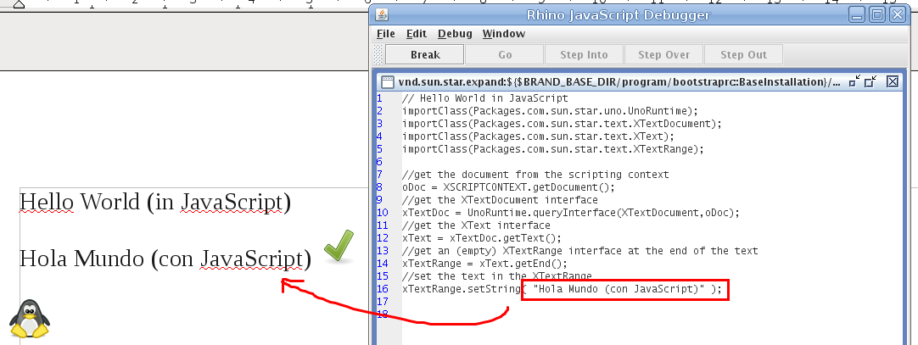
Task: Maximize the Rhino JavaScript Debugger window
Action: click(x=878, y=14)
